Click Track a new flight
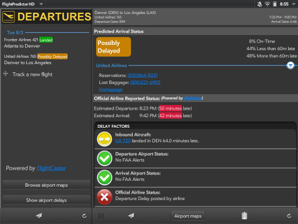 coord(33,75)
